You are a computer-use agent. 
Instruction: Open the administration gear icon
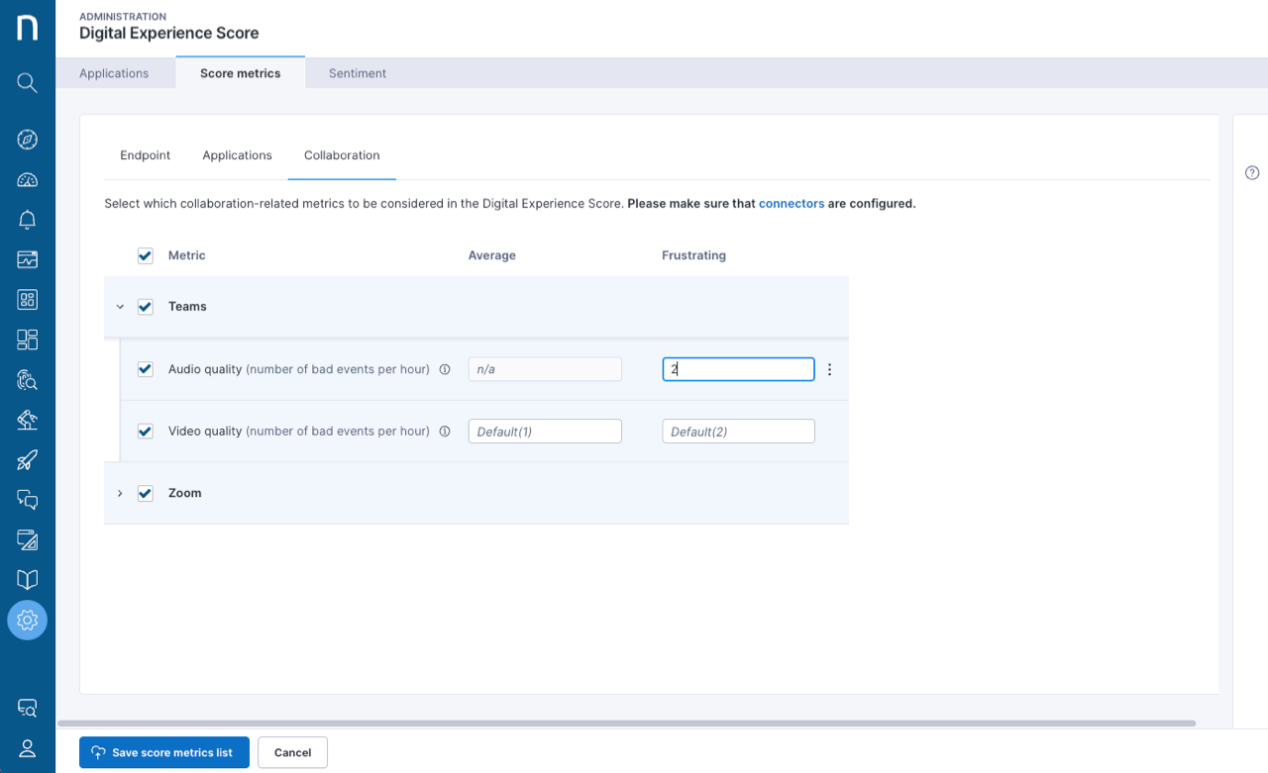(x=28, y=621)
